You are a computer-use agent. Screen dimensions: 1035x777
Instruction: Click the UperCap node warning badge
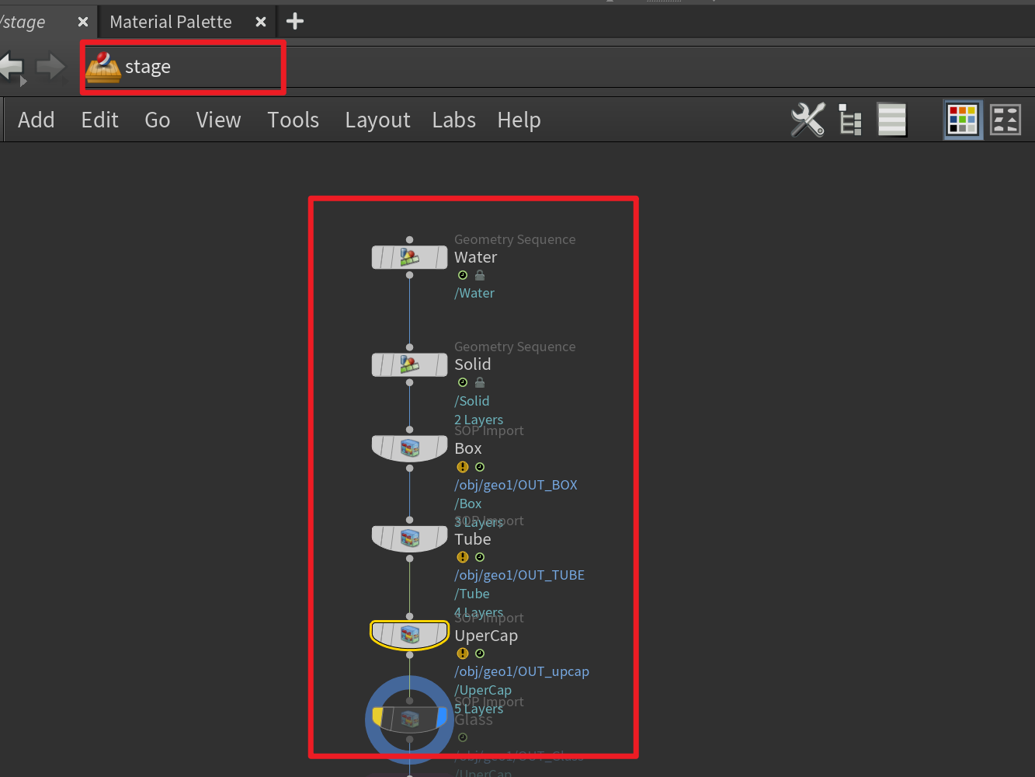463,653
